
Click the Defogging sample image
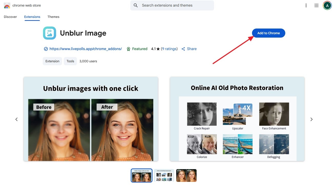[274, 144]
